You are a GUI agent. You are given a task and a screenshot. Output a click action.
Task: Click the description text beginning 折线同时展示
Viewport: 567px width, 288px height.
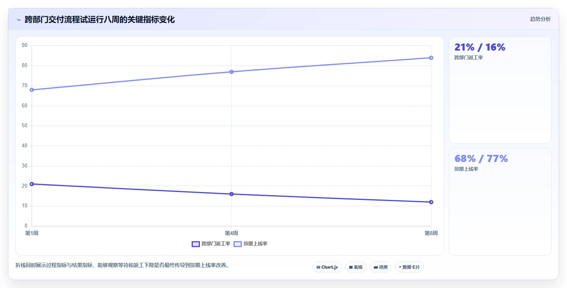122,265
